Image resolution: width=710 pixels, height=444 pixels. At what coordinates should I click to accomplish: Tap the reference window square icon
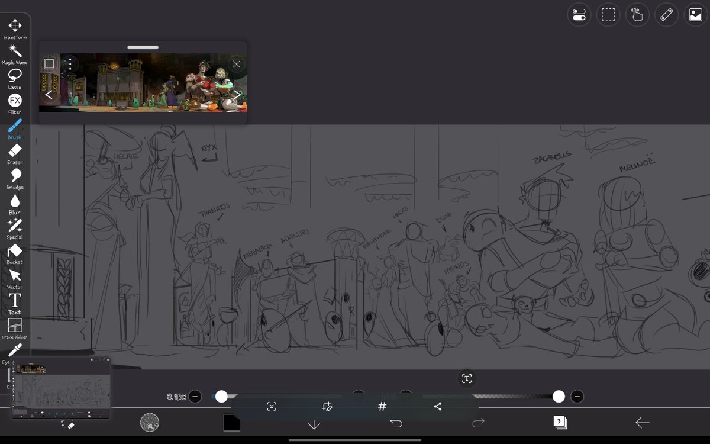click(x=50, y=64)
